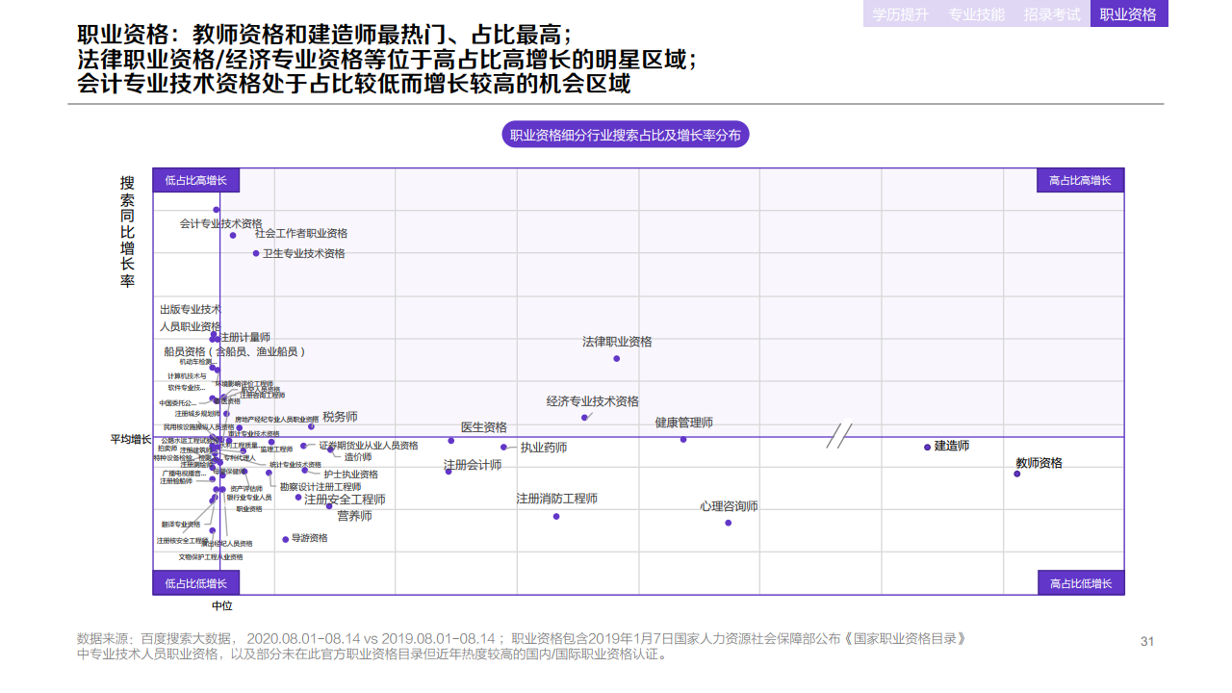Click the 心理咨询师 marker

[728, 522]
